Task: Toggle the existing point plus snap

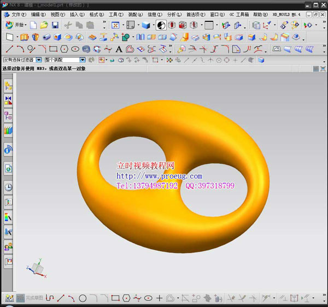Action: (235, 61)
